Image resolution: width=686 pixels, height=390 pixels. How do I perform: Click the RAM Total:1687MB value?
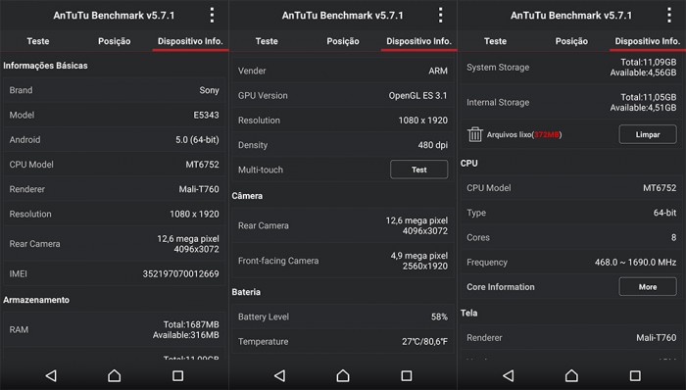[x=191, y=324]
